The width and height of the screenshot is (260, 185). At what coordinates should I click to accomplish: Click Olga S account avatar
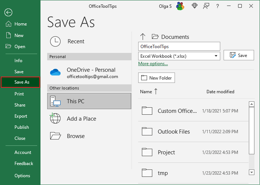click(180, 6)
